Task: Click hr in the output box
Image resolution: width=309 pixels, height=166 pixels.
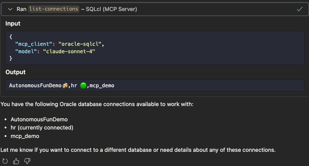Action: (x=74, y=85)
